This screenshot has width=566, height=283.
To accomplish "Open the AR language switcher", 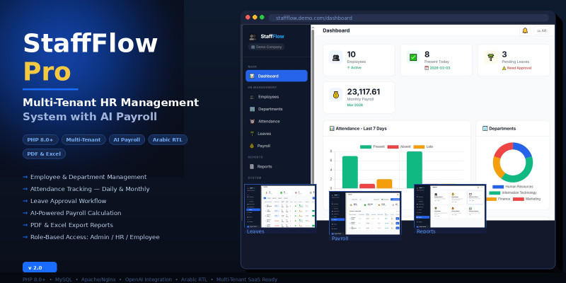I will 541,30.
